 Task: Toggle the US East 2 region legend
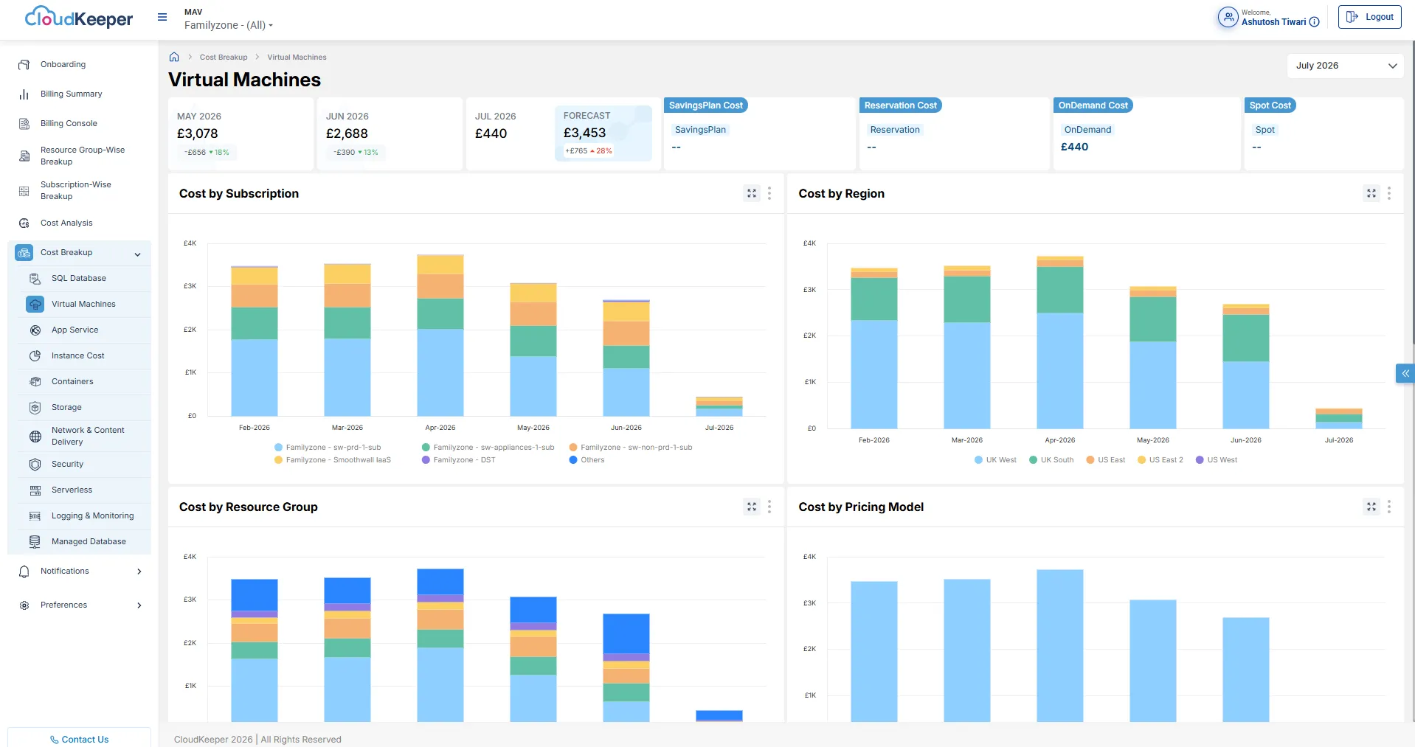click(1160, 460)
